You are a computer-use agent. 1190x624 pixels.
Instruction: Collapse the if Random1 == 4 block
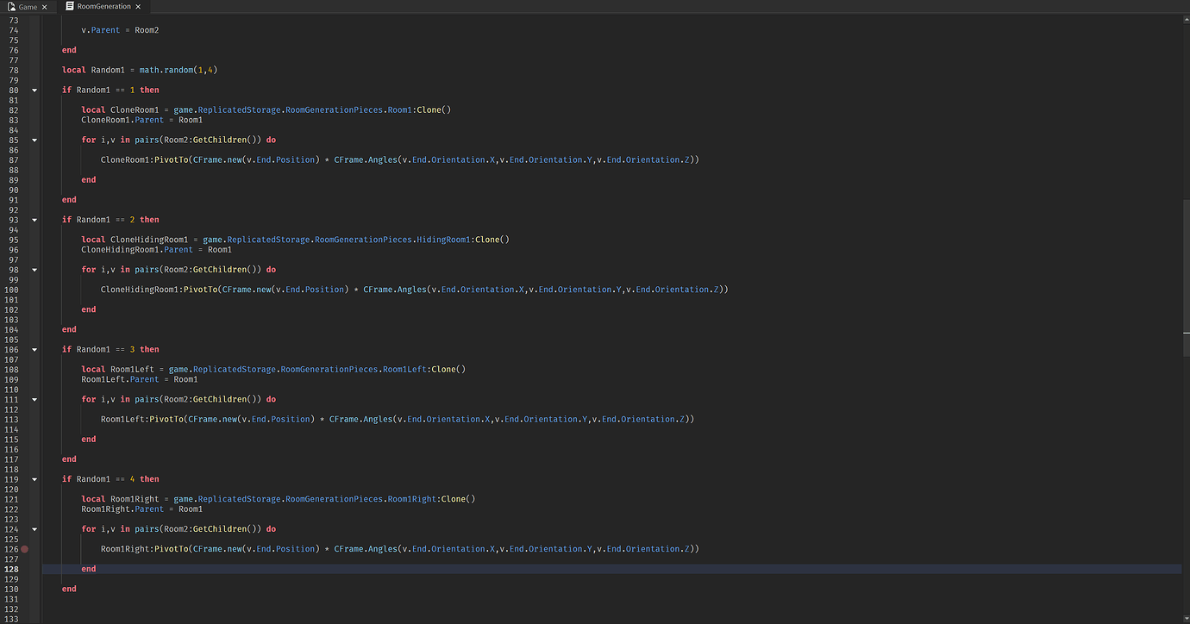pyautogui.click(x=34, y=478)
